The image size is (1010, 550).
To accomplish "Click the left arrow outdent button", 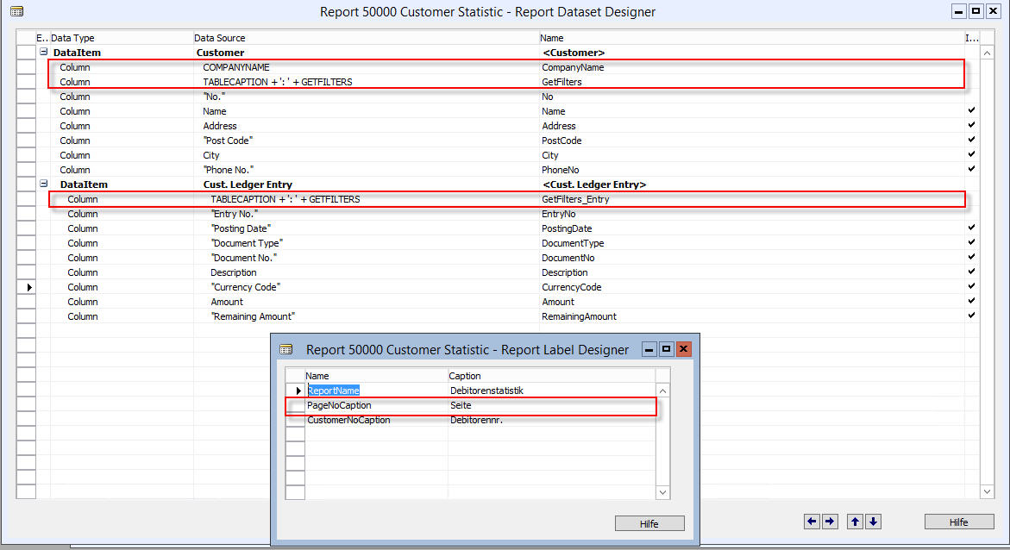I will [x=812, y=522].
